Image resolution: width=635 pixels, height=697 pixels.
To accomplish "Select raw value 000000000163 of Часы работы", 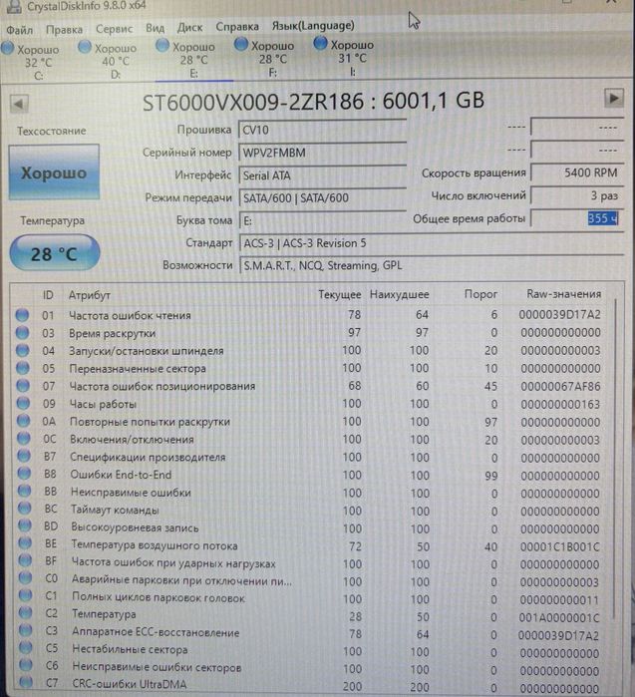I will tap(560, 404).
